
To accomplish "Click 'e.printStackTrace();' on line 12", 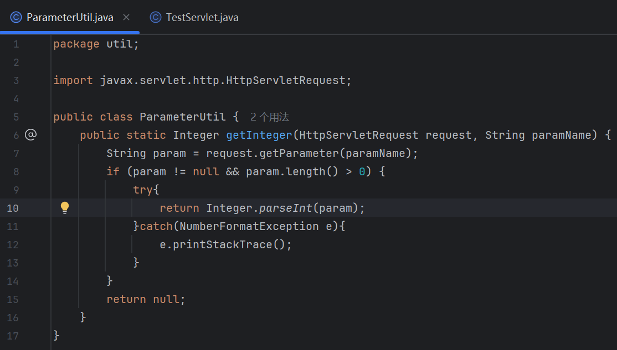I will pyautogui.click(x=225, y=245).
